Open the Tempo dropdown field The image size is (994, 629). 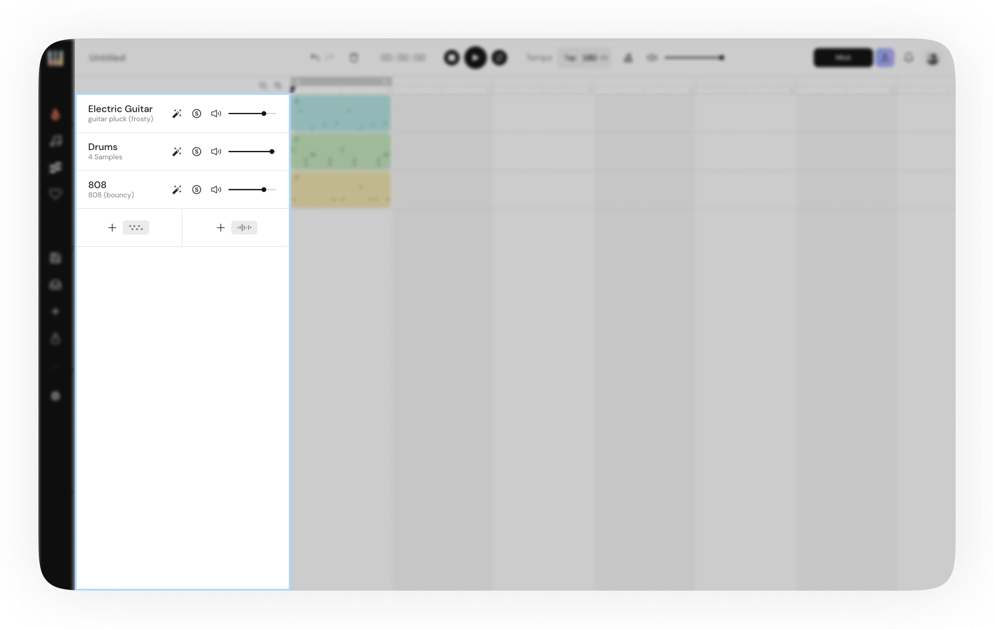(x=584, y=58)
